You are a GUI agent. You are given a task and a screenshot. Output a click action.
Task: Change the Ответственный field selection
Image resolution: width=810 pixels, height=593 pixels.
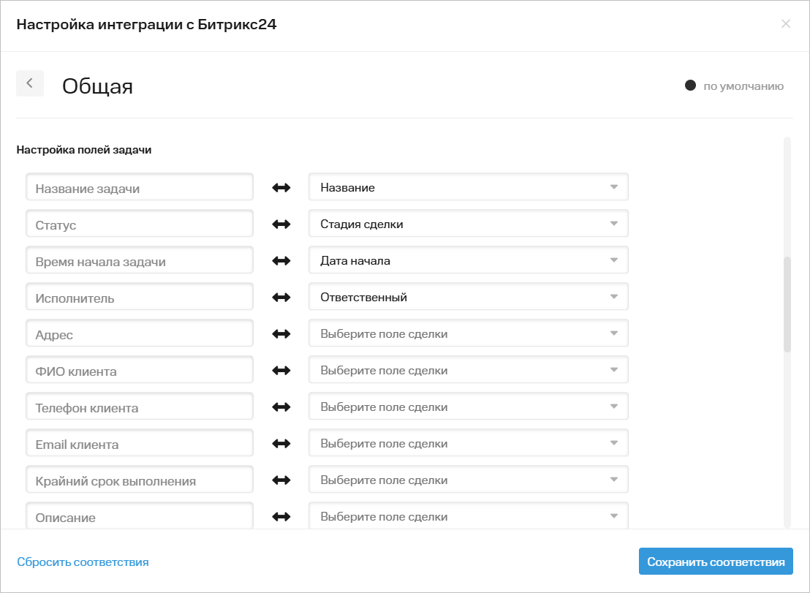click(468, 297)
